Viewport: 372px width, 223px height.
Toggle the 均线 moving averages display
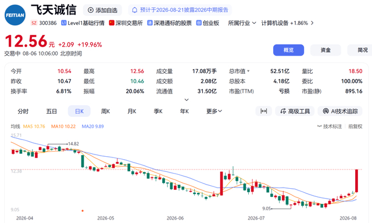(15, 127)
